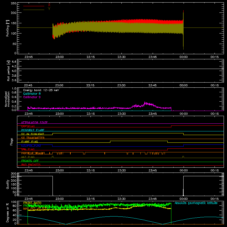Click the red X legend line sample

point(34,6)
